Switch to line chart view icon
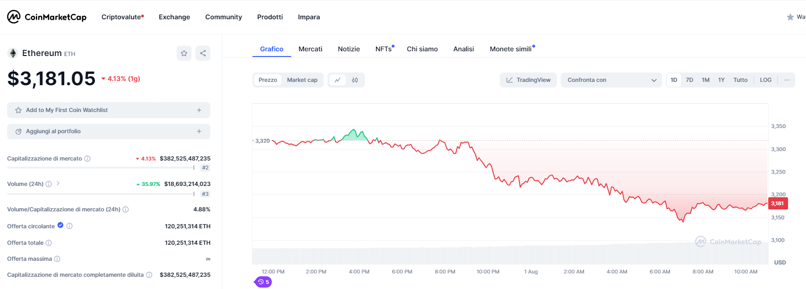This screenshot has width=806, height=289. click(x=337, y=80)
